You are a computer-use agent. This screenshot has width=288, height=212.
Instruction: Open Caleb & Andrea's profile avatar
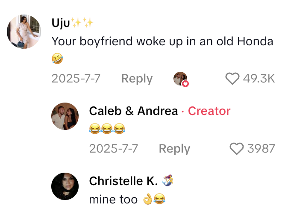click(65, 116)
